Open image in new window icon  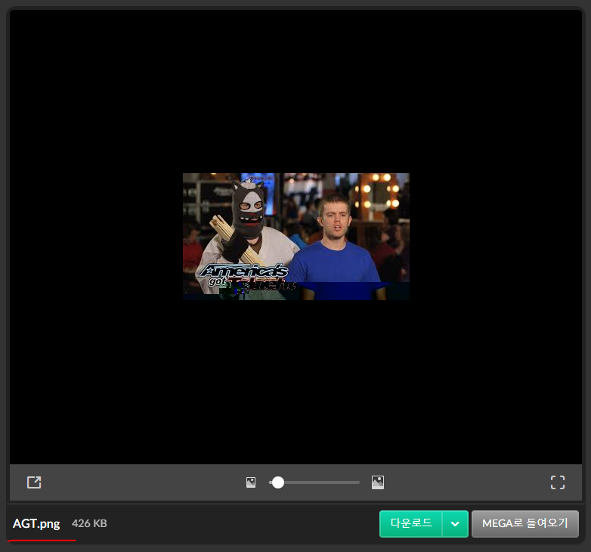(x=34, y=482)
